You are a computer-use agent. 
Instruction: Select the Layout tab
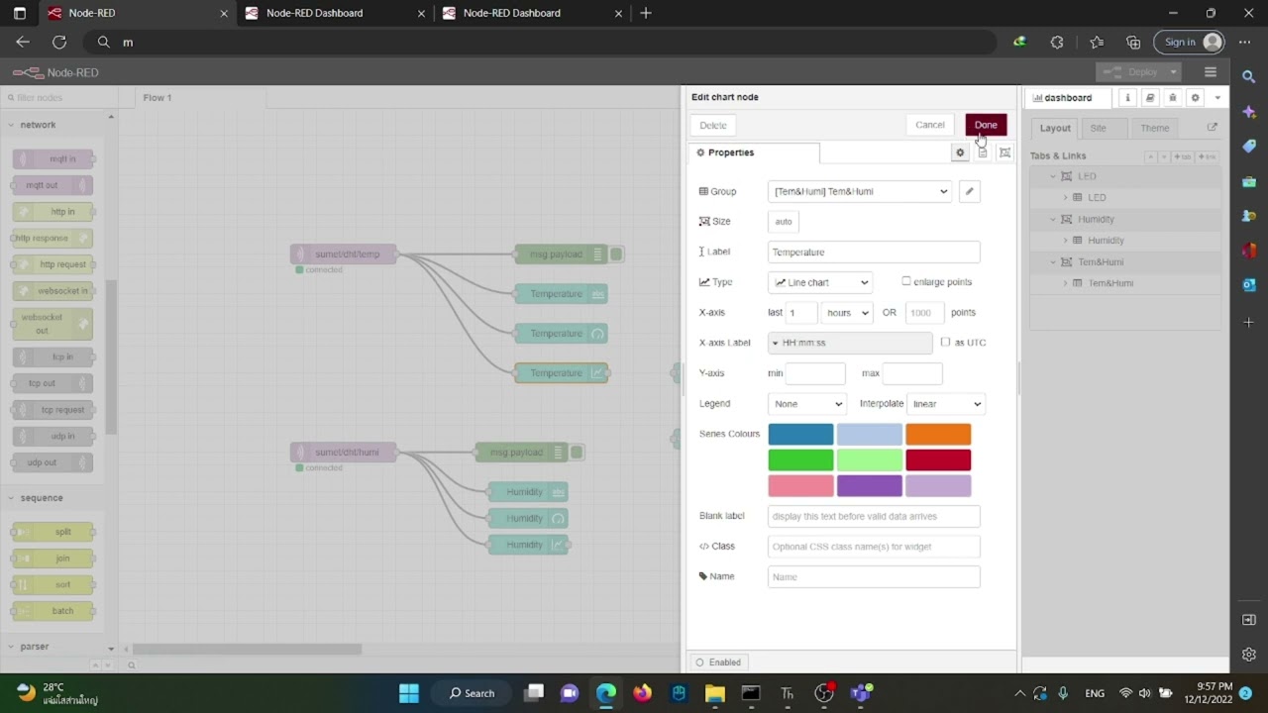(1055, 128)
